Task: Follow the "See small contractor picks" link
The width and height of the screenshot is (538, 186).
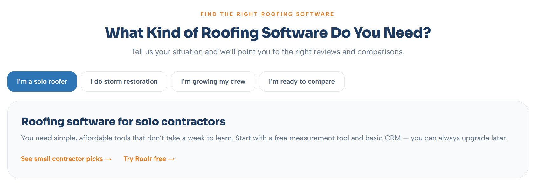Action: (x=66, y=159)
